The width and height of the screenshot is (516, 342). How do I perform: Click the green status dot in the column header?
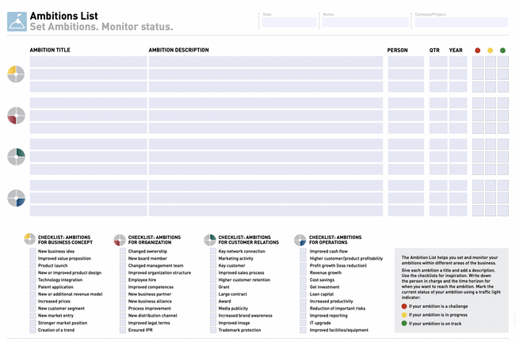click(503, 50)
